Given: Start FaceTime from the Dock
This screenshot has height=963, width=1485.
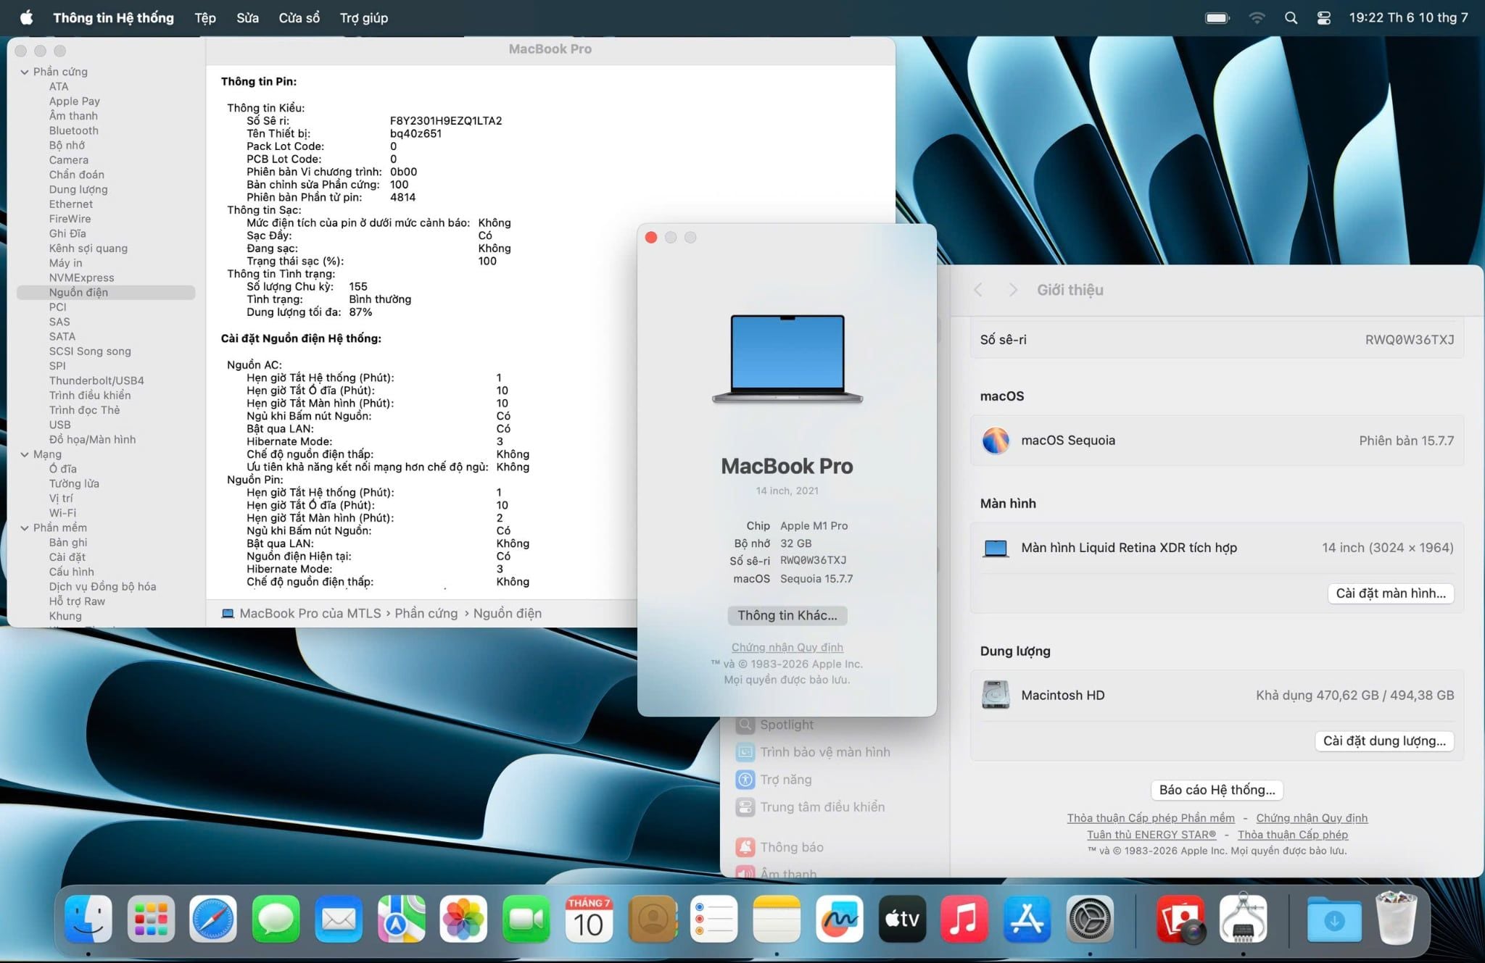Looking at the screenshot, I should pos(526,919).
